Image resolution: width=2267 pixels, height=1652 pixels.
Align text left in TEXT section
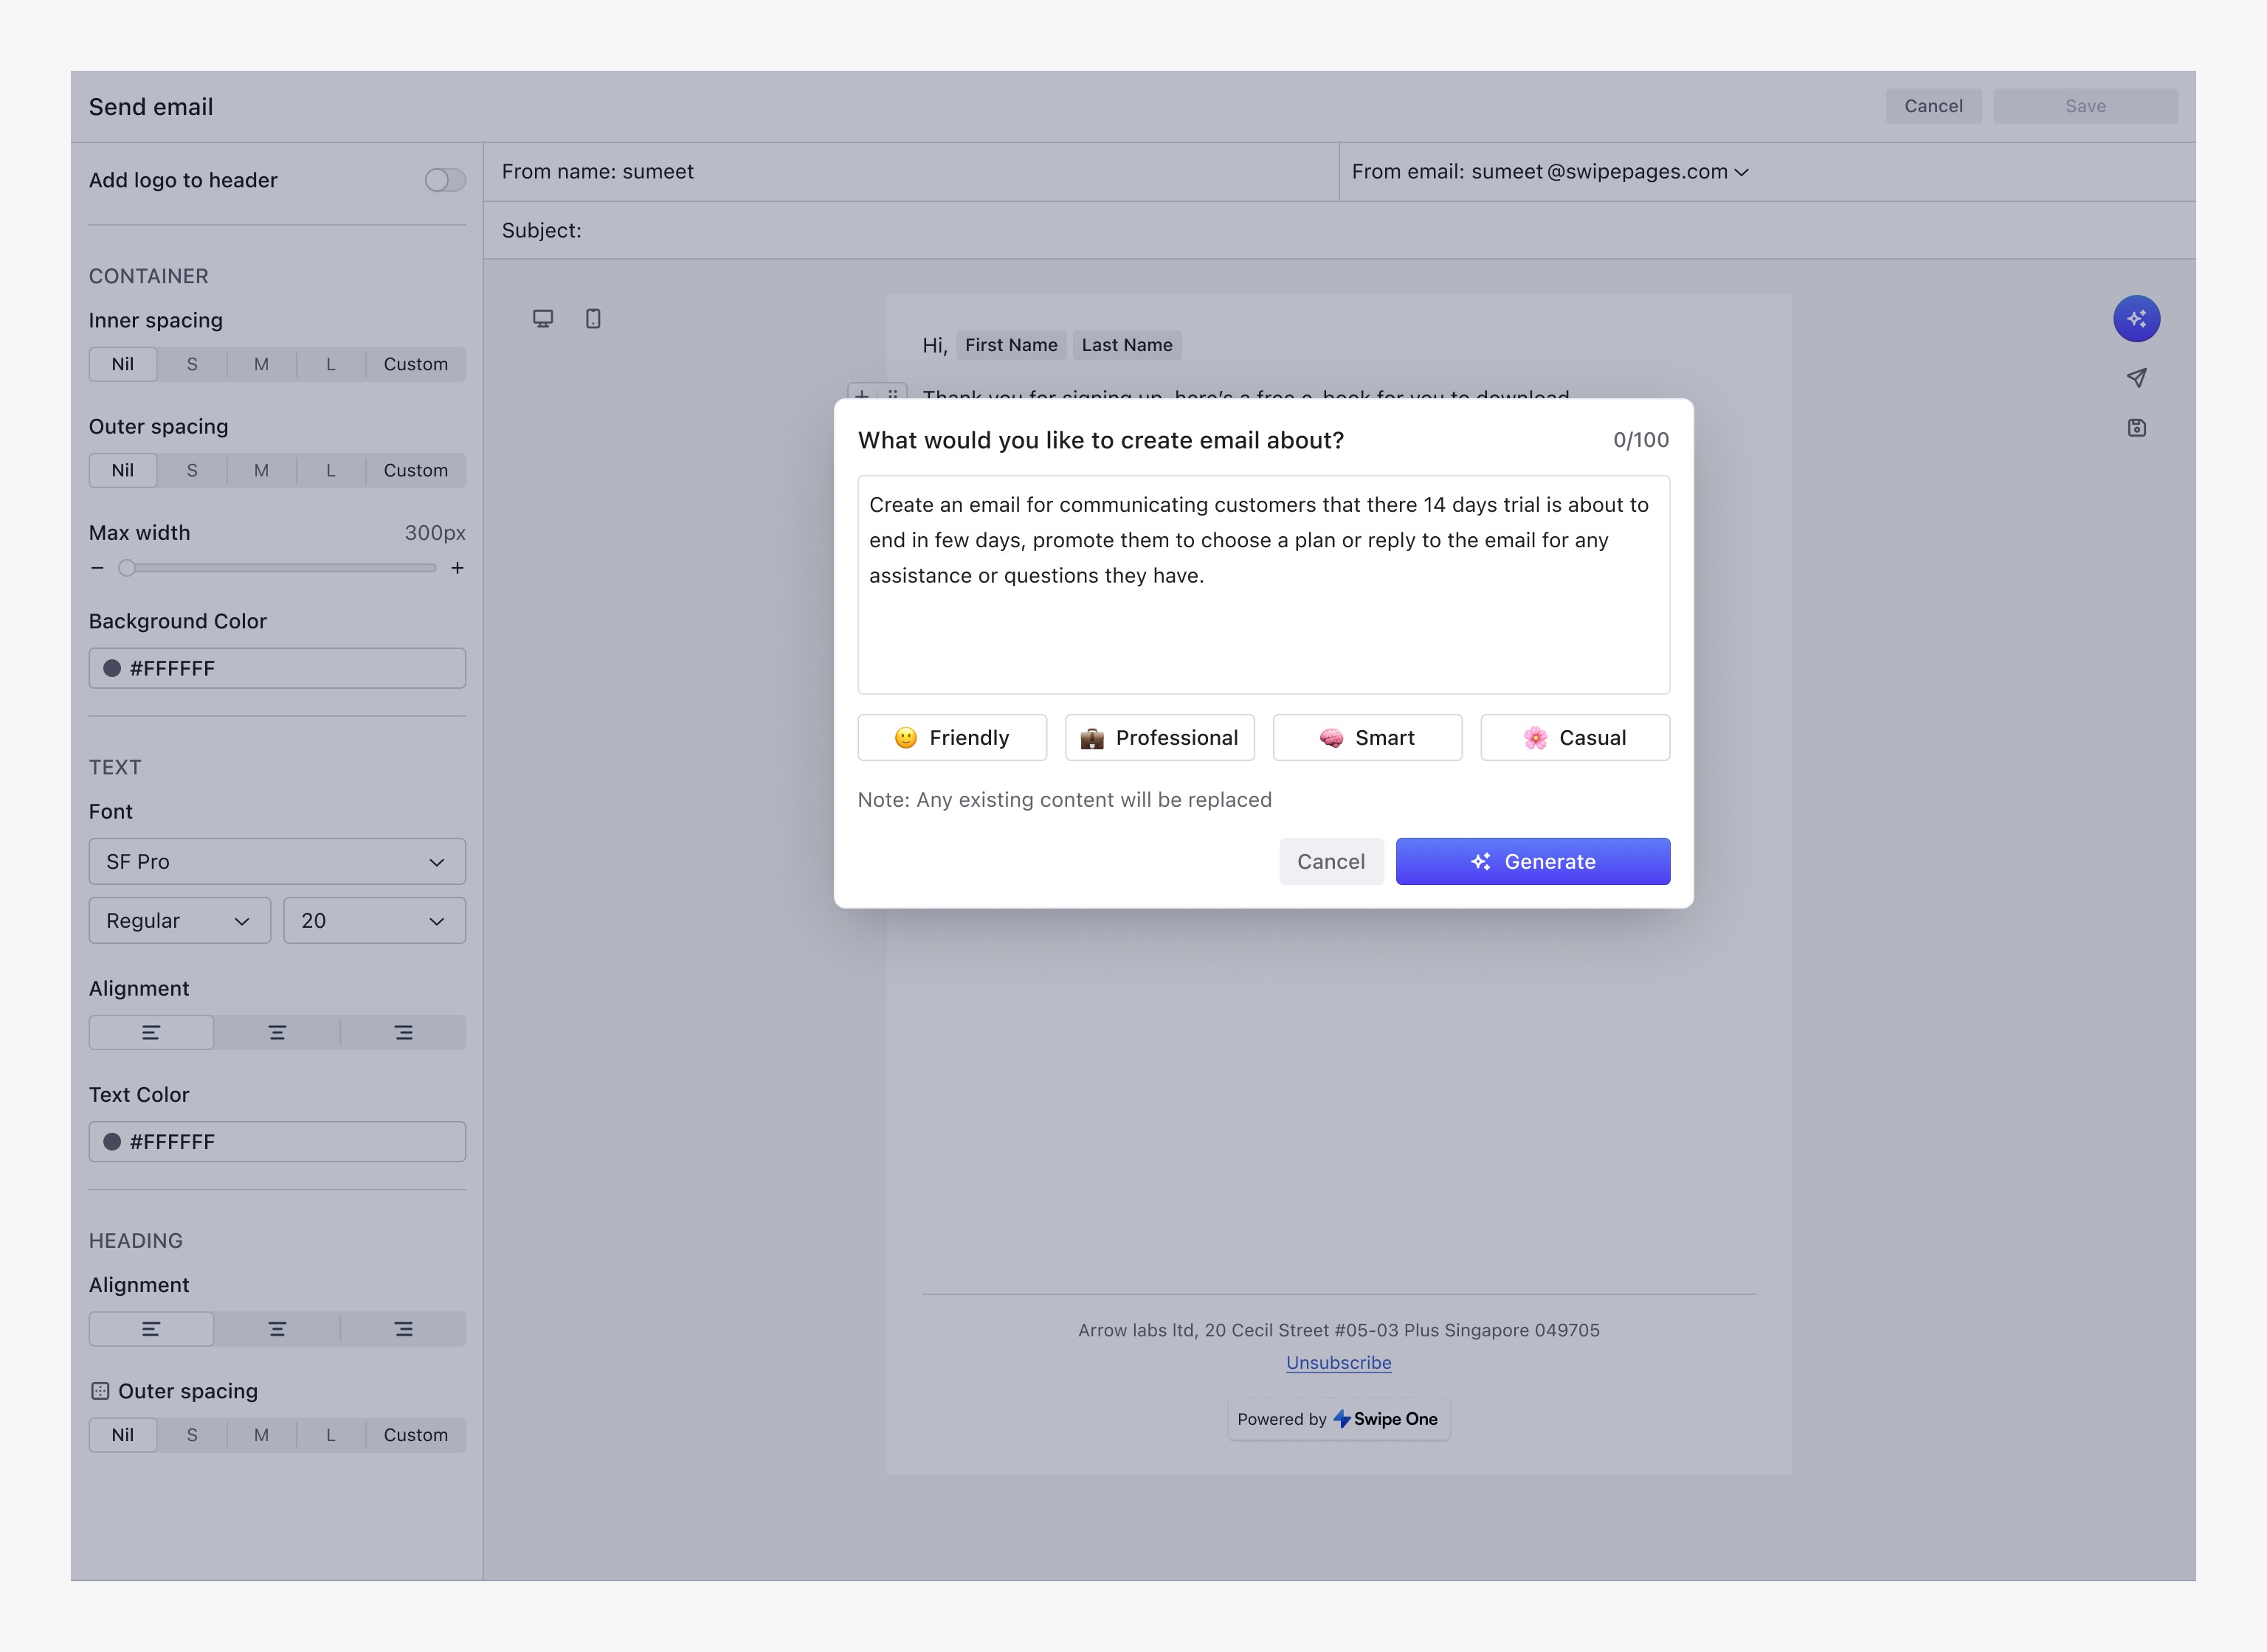coord(151,1032)
